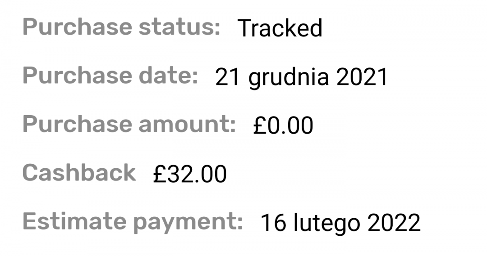Click the year '2021' in purchase date
Screen dimensions: 487x256
[x=362, y=77]
